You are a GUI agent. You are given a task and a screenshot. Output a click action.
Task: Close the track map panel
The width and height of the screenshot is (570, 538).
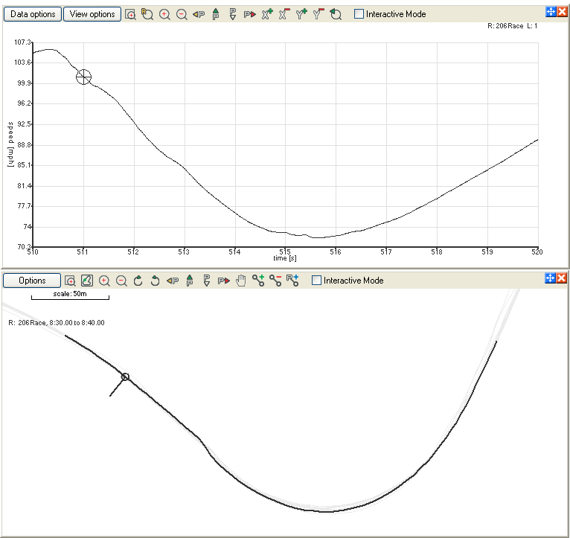[x=562, y=278]
